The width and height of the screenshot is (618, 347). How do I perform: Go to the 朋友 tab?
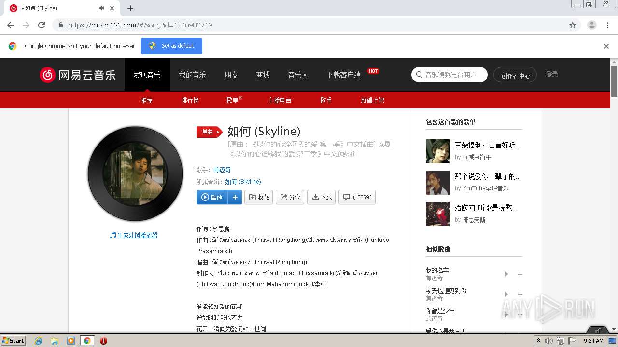pyautogui.click(x=231, y=75)
